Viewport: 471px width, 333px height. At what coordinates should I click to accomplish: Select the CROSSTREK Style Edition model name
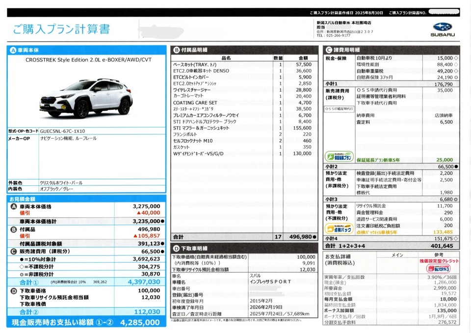click(x=88, y=60)
